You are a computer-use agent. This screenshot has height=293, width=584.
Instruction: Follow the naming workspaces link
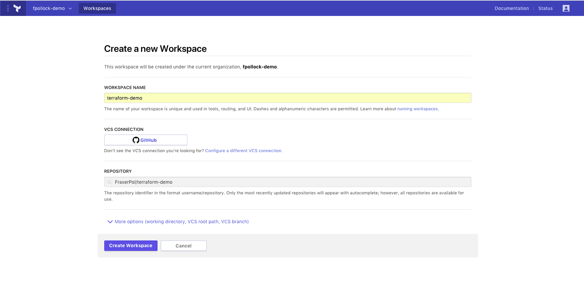417,109
